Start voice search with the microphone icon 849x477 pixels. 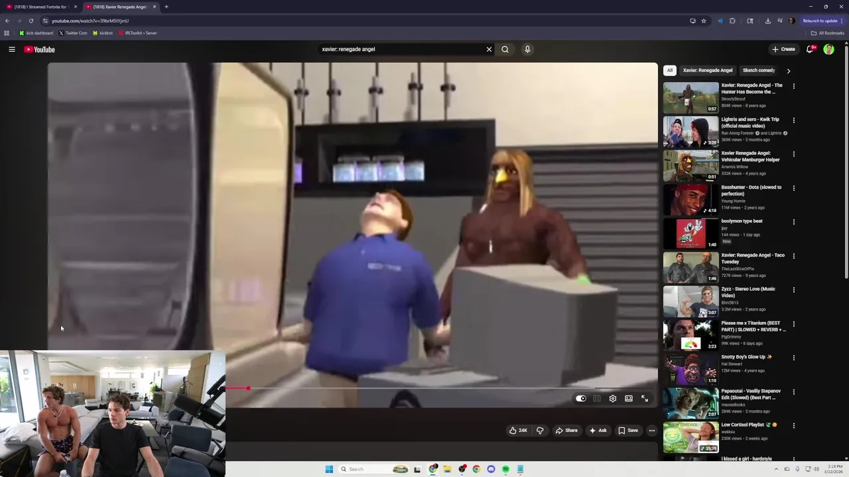click(527, 49)
